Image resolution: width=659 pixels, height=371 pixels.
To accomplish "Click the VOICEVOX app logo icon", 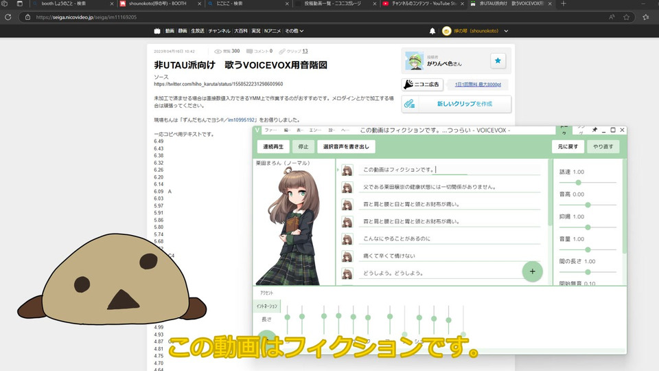I will 257,130.
